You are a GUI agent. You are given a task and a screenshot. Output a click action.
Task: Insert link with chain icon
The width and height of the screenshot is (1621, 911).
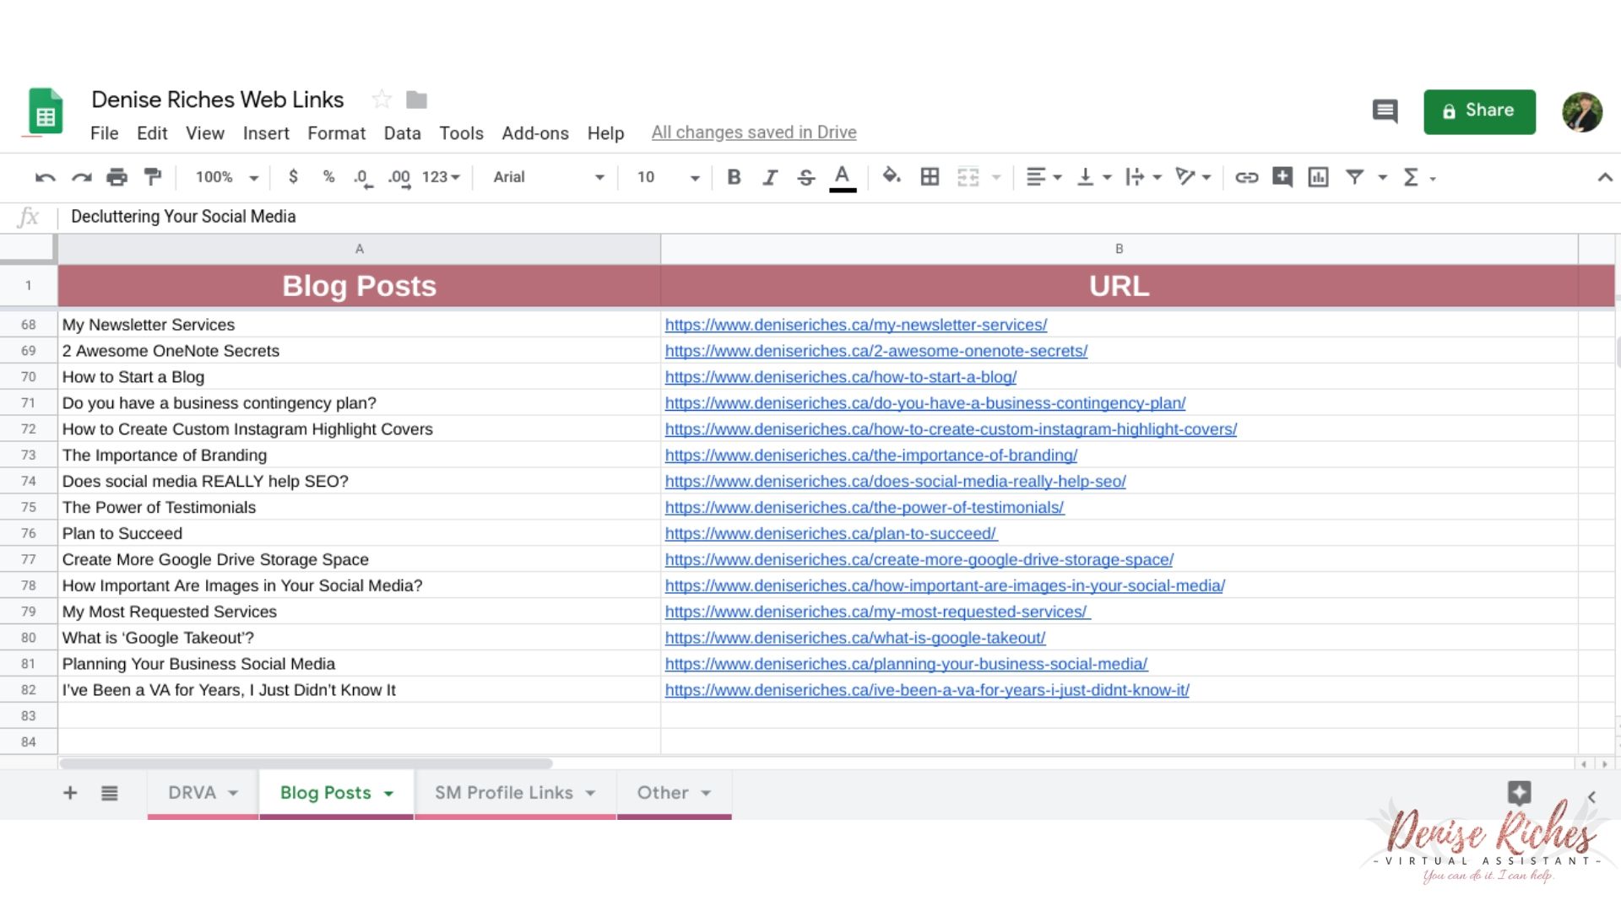[x=1247, y=177]
